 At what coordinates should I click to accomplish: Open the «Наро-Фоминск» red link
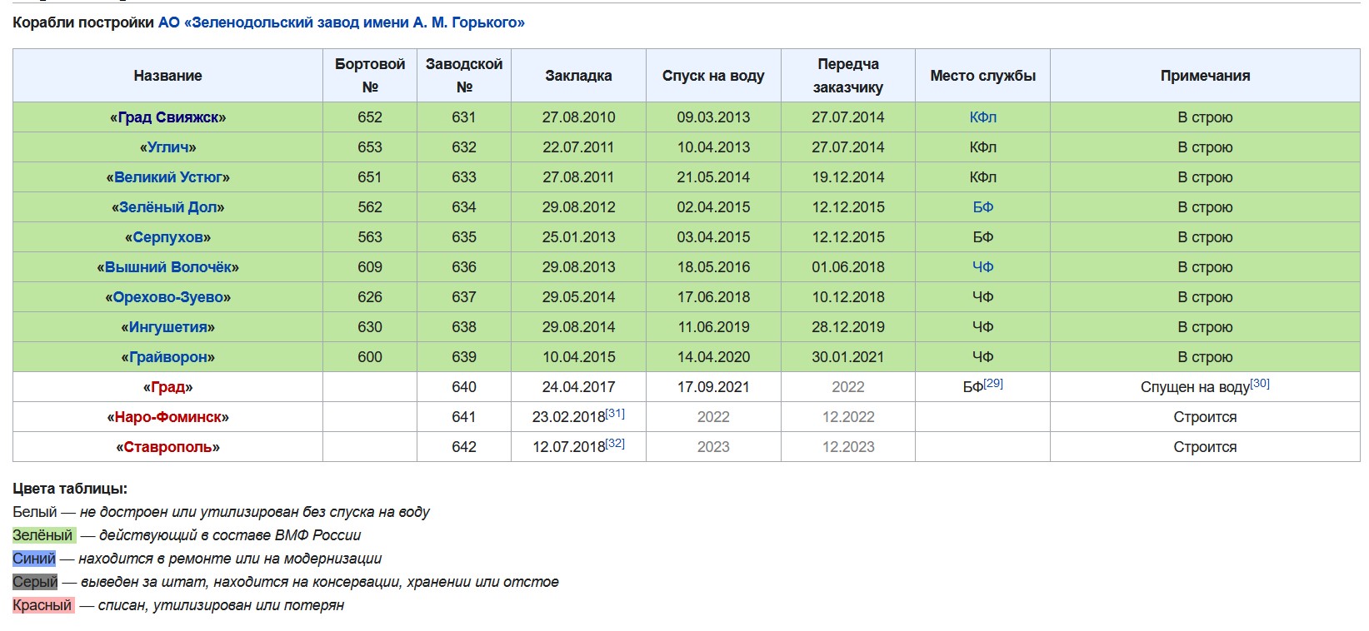[168, 417]
